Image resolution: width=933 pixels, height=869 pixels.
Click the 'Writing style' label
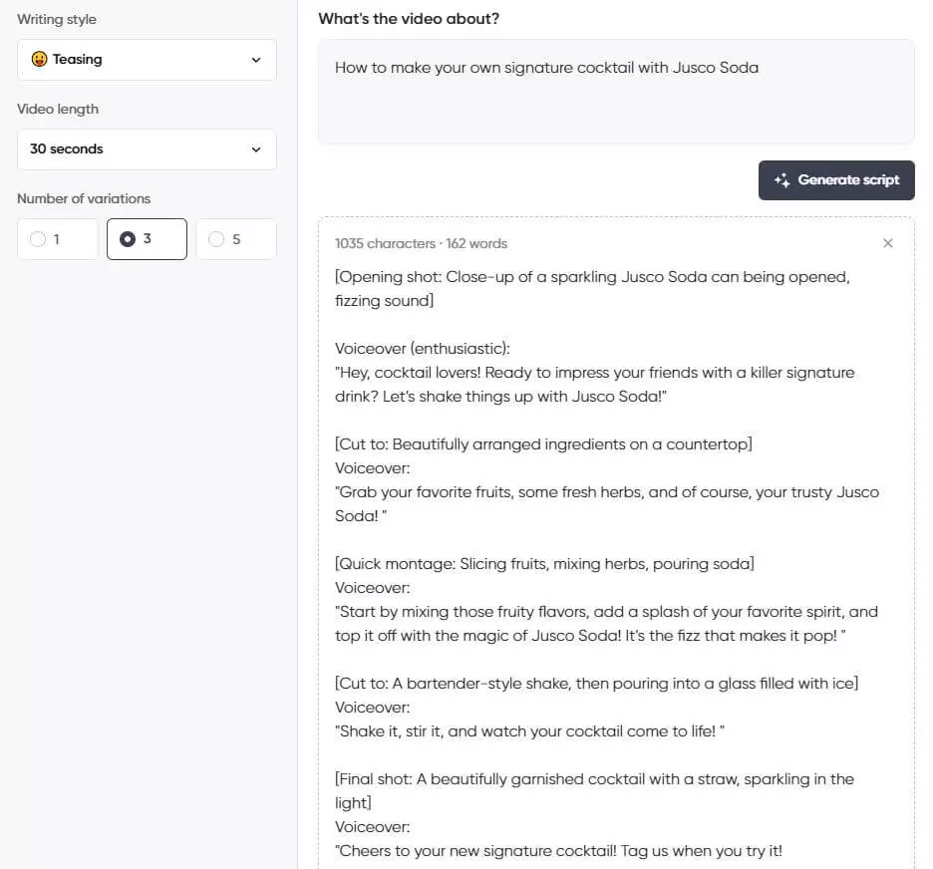pos(57,19)
